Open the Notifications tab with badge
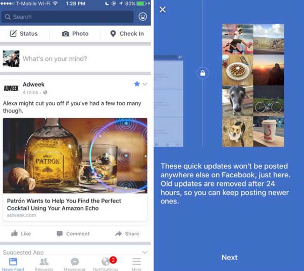The image size is (304, 271). coord(106,264)
